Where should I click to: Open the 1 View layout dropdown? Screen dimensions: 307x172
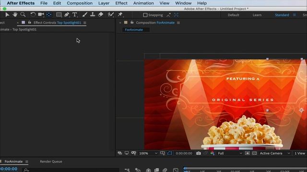[300, 153]
